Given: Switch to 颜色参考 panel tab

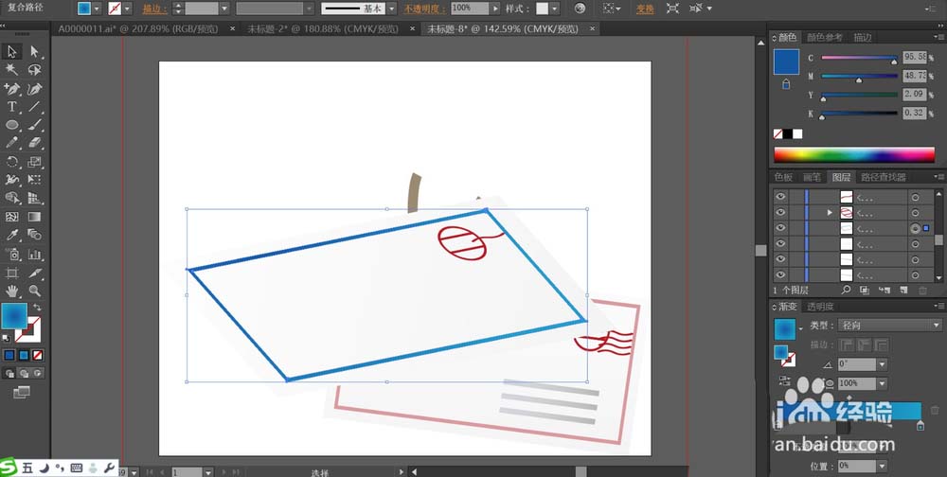Looking at the screenshot, I should pyautogui.click(x=825, y=38).
